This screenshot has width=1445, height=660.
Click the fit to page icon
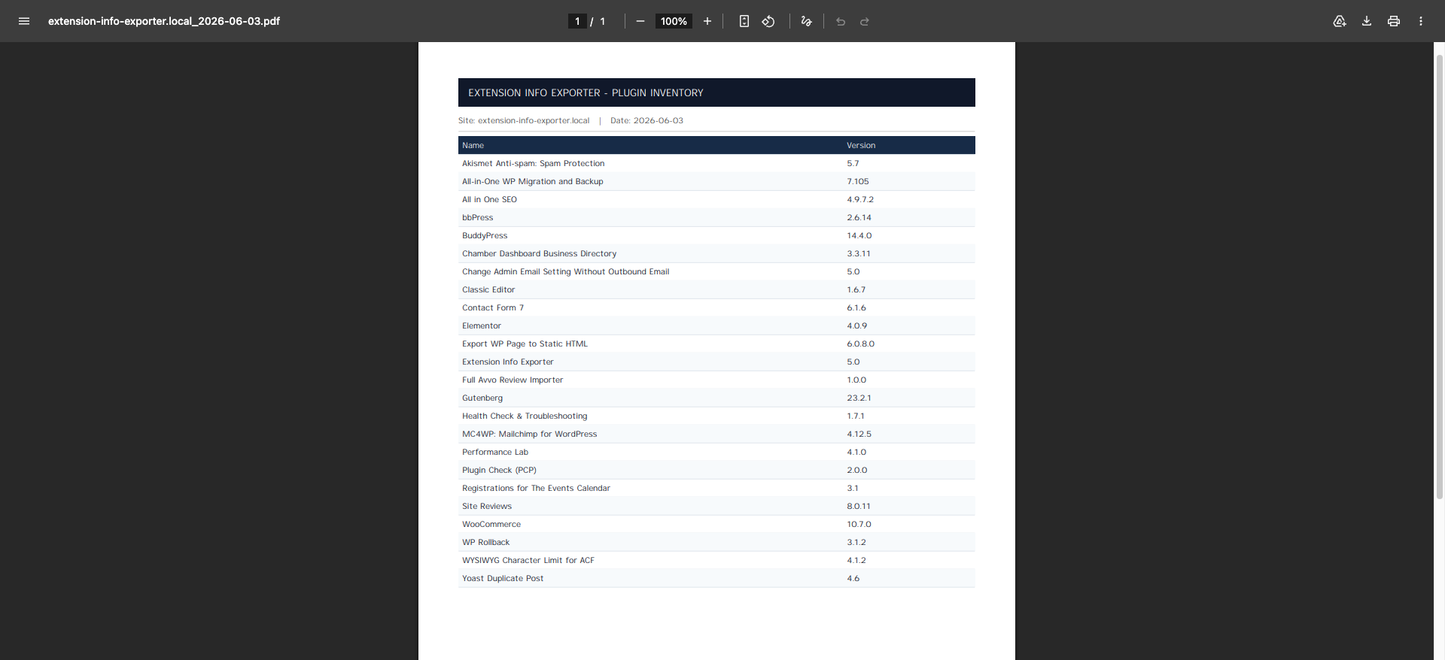pos(744,21)
